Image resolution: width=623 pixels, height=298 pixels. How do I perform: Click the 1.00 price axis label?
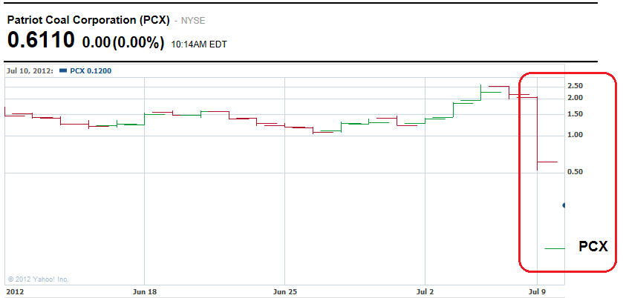[x=575, y=135]
